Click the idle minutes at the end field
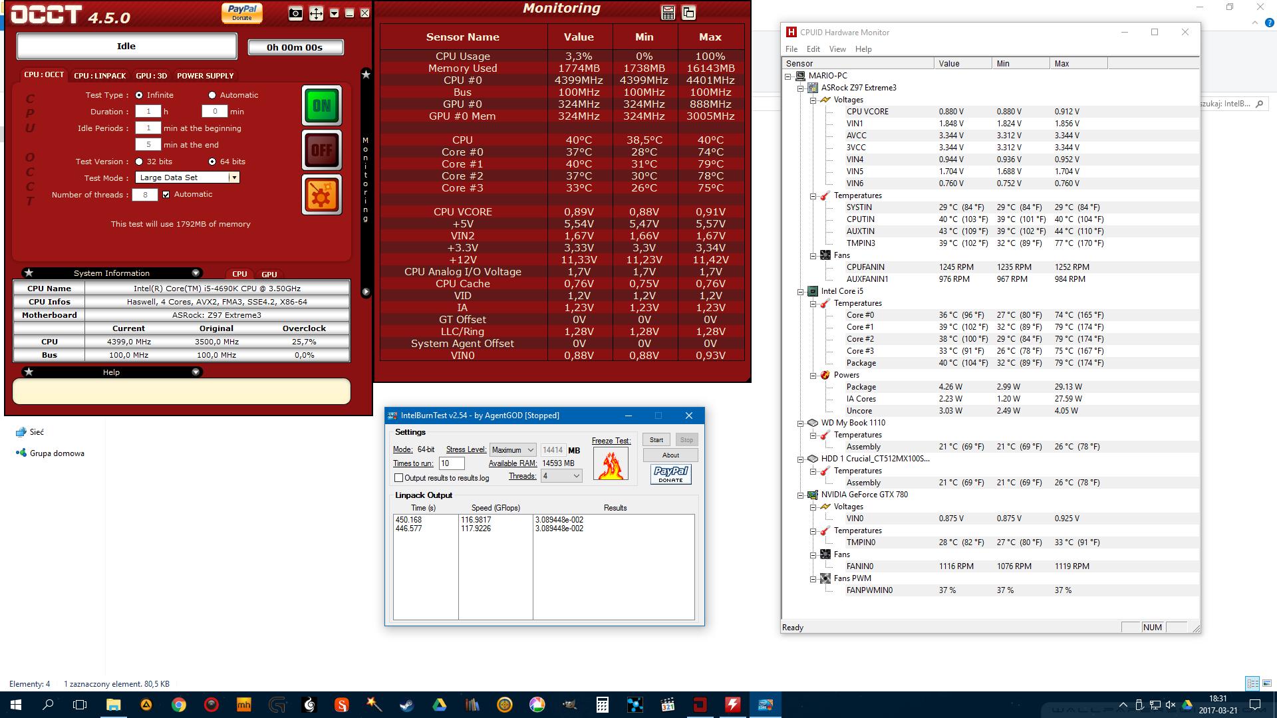This screenshot has height=718, width=1277. coord(148,145)
